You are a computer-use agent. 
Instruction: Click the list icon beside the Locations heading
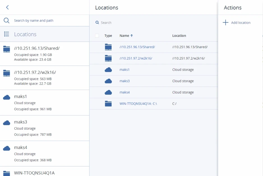(6, 34)
